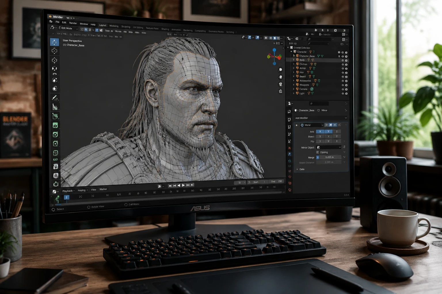Click the Blender logo icon
The width and height of the screenshot is (442, 294).
[x=50, y=16]
